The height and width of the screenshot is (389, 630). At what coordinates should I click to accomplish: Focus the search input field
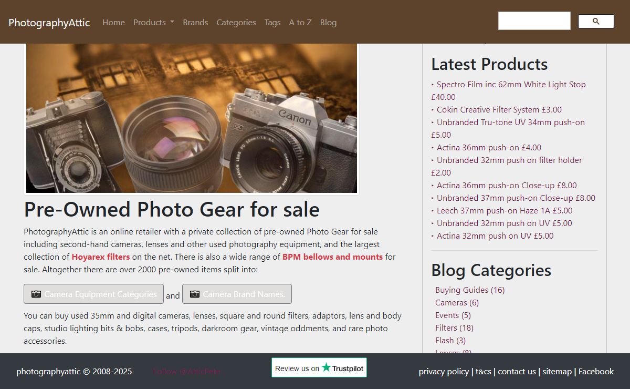point(534,21)
